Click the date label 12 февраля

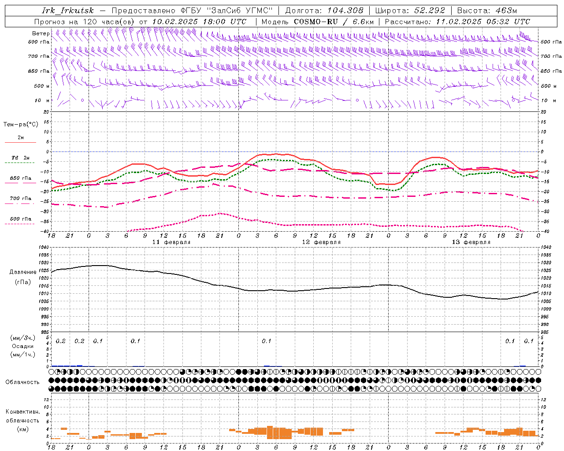[321, 242]
